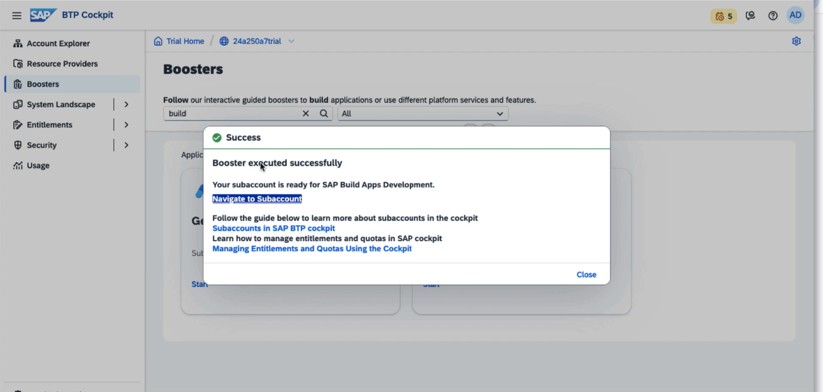Click the green success checkmark icon

tap(217, 138)
